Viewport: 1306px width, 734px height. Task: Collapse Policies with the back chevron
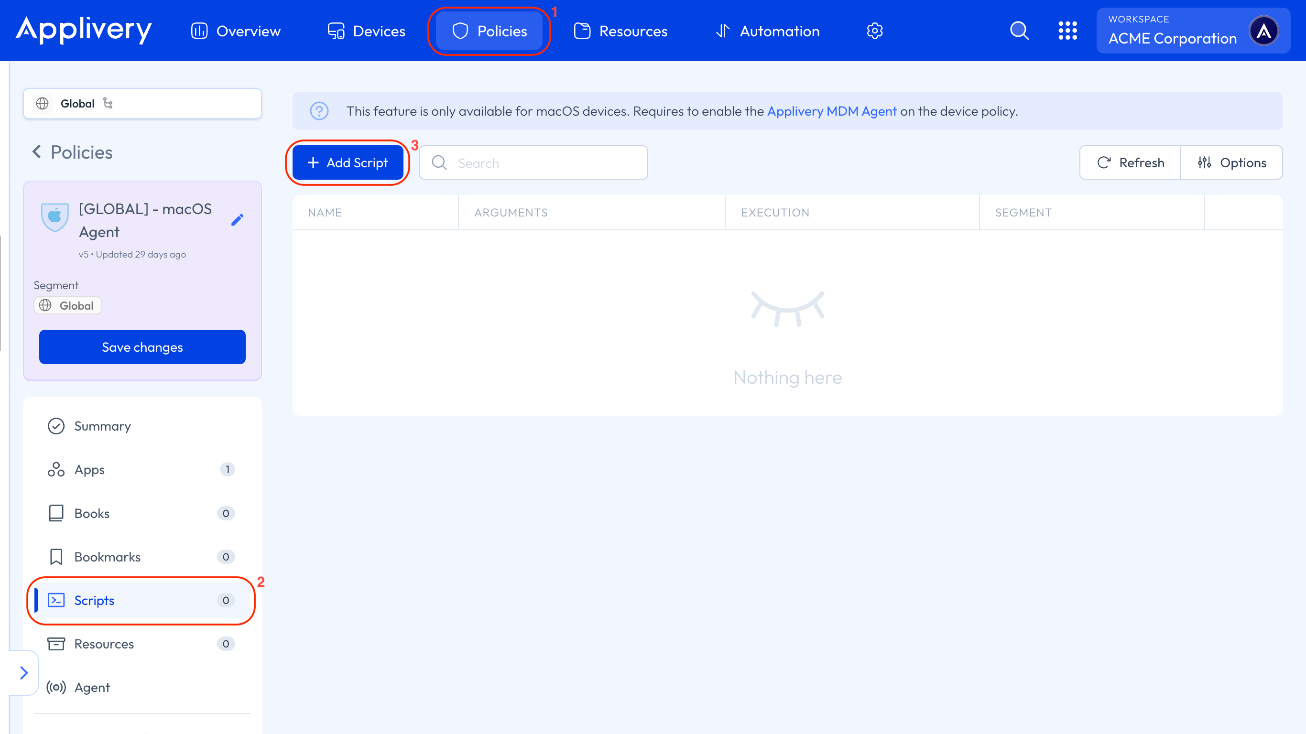tap(36, 151)
